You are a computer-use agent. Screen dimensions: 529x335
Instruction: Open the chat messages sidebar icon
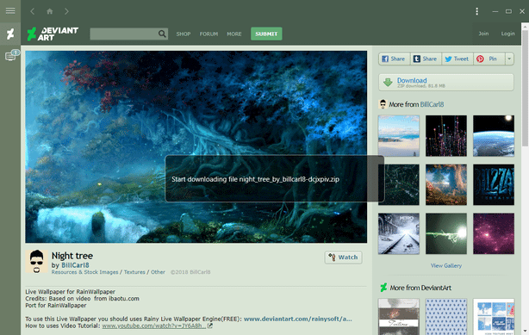10,56
